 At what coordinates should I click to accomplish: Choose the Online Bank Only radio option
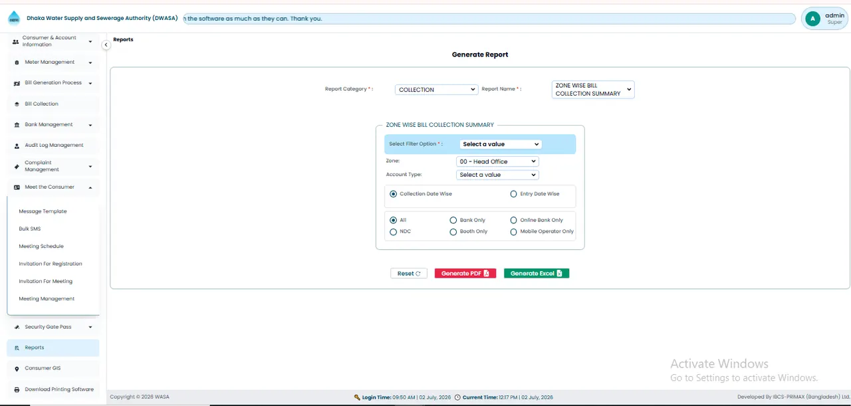[x=513, y=220]
